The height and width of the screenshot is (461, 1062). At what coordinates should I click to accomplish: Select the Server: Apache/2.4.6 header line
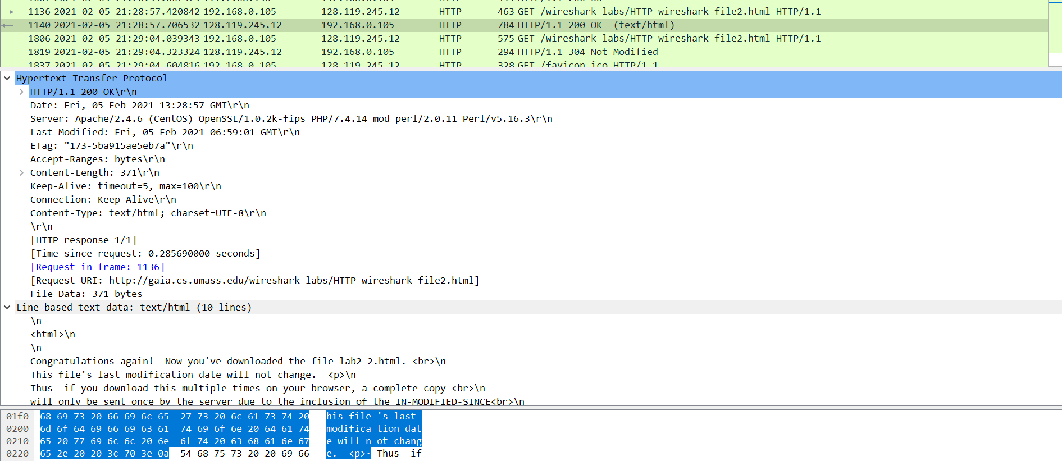tap(291, 118)
